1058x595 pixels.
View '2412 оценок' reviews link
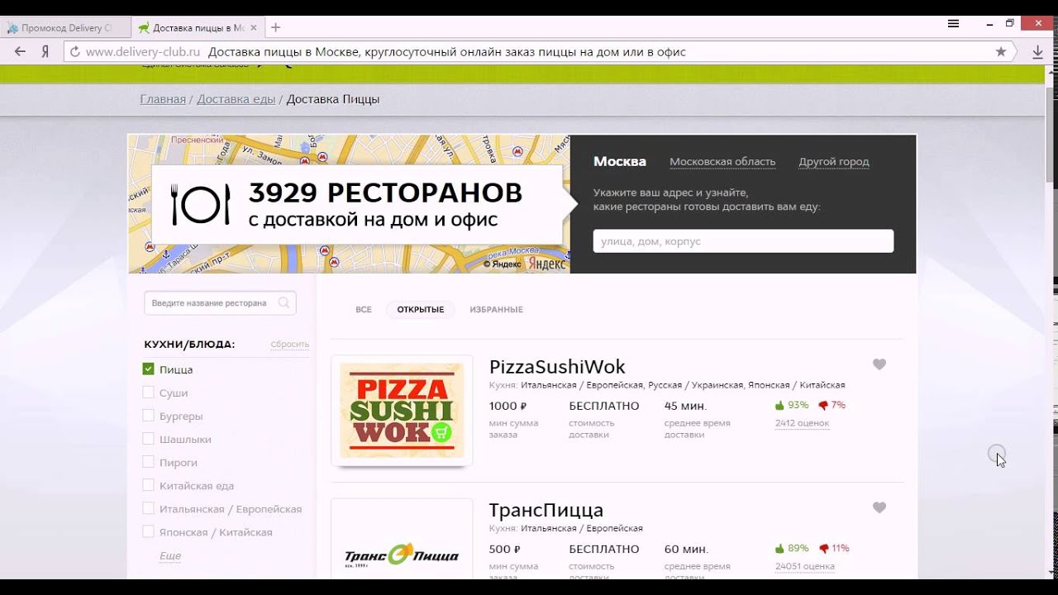pos(802,423)
